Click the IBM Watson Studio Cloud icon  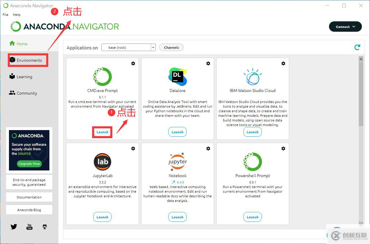[x=253, y=76]
